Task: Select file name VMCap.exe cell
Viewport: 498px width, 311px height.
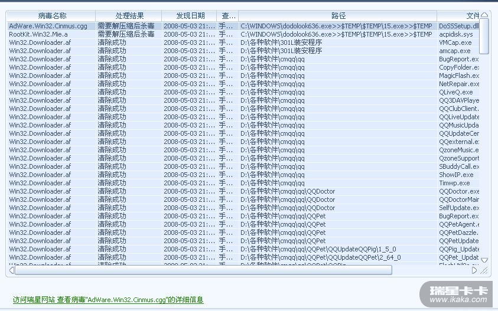Action: pos(455,42)
